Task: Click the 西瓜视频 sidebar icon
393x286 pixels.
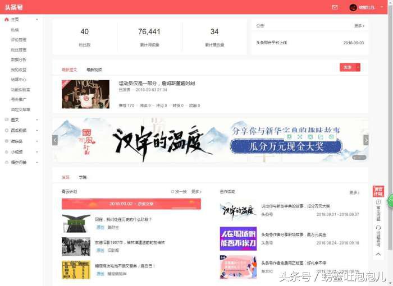Action: [7, 131]
